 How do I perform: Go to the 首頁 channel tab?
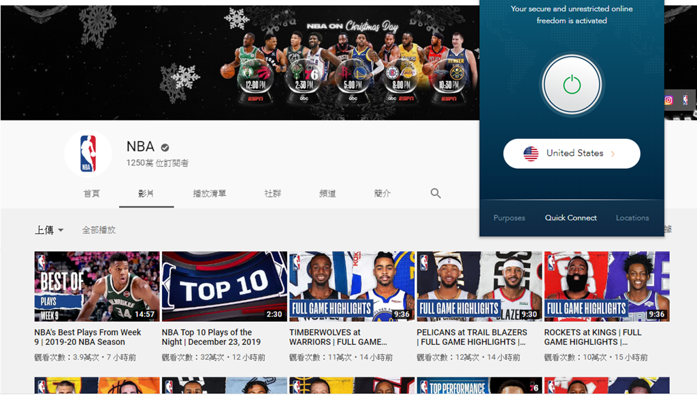(91, 194)
